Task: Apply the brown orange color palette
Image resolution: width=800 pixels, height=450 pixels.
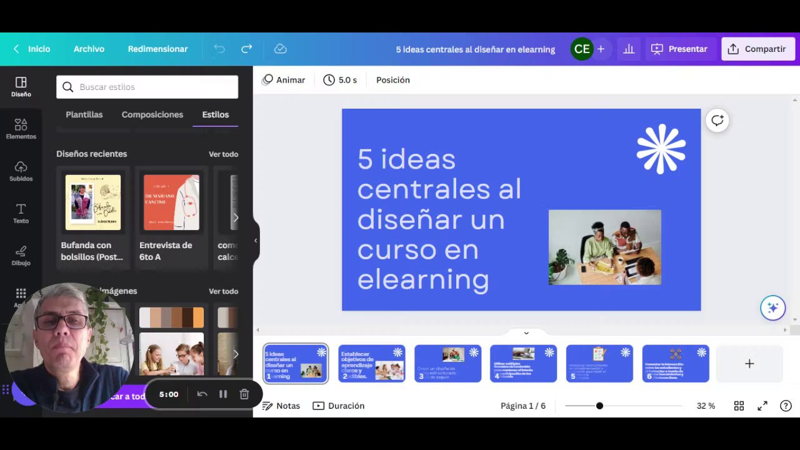Action: coord(171,317)
